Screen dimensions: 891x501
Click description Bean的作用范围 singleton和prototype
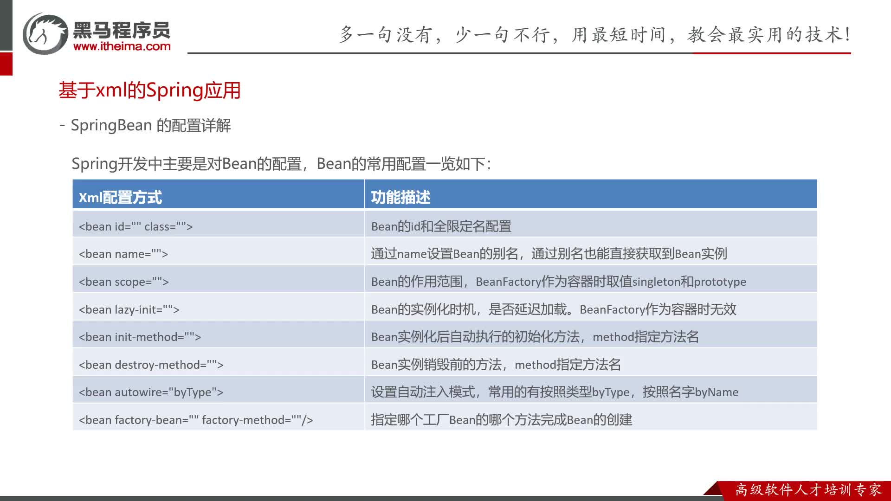tap(591, 279)
